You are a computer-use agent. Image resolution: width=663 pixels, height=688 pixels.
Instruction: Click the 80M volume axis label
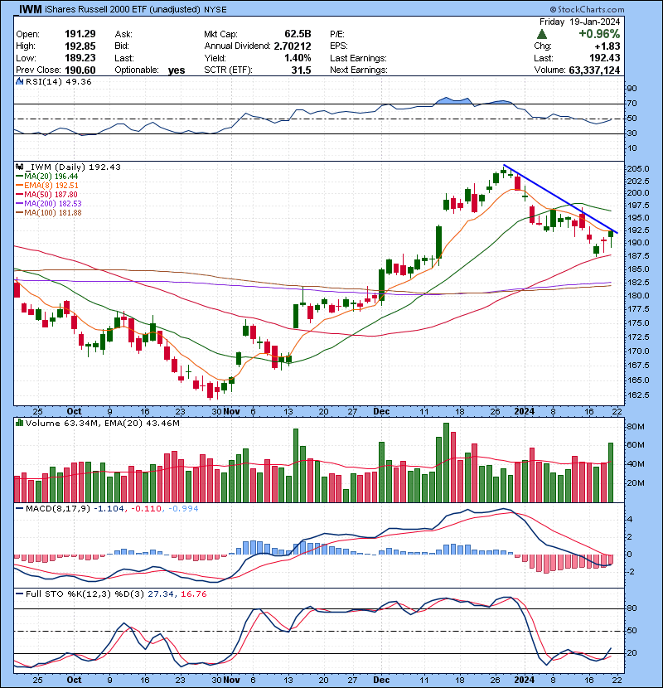pyautogui.click(x=636, y=427)
